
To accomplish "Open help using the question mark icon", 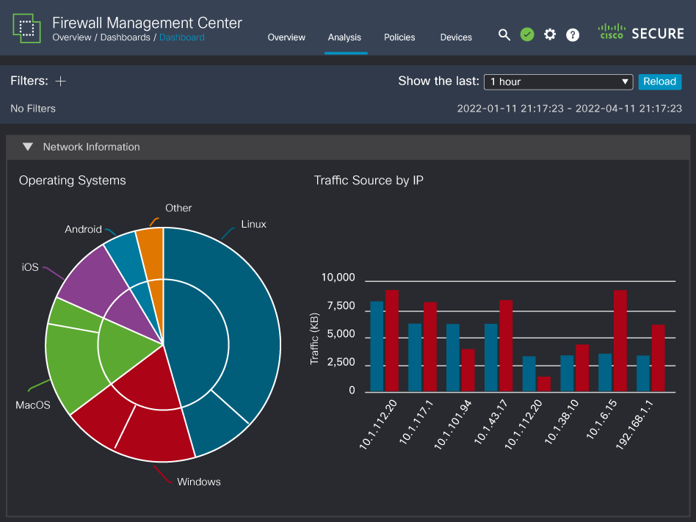I will tap(573, 35).
